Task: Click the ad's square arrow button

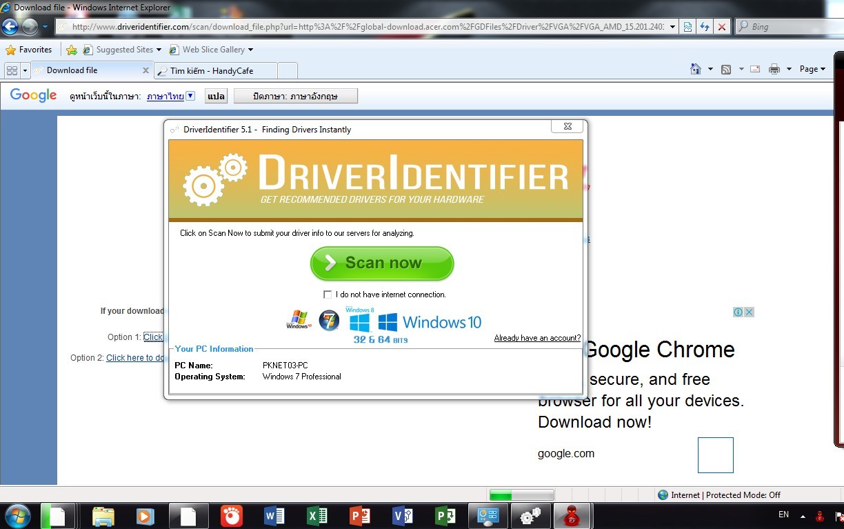Action: pos(715,455)
